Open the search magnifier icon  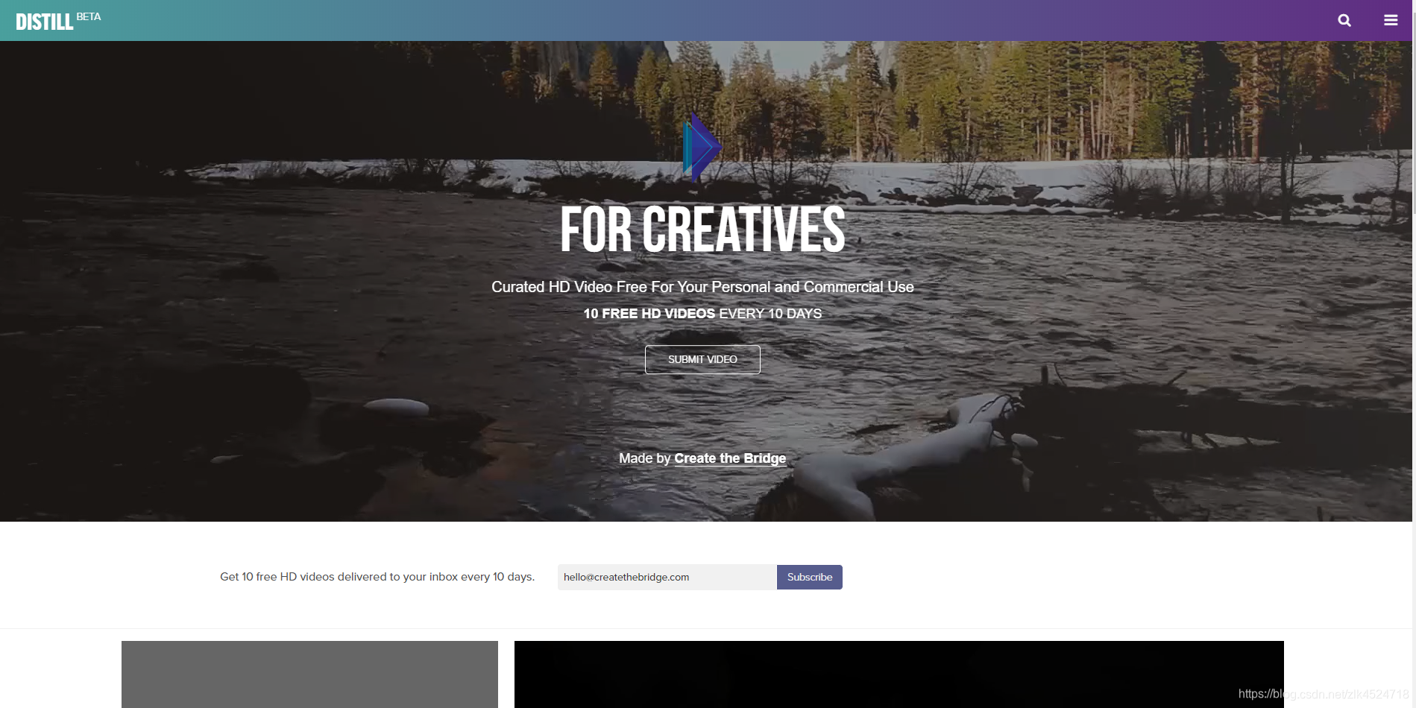(1344, 20)
